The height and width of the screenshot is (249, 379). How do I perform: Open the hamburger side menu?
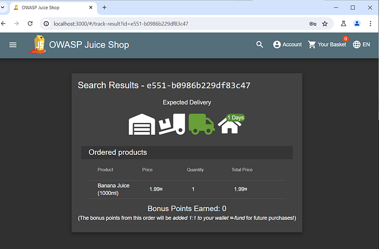point(13,45)
